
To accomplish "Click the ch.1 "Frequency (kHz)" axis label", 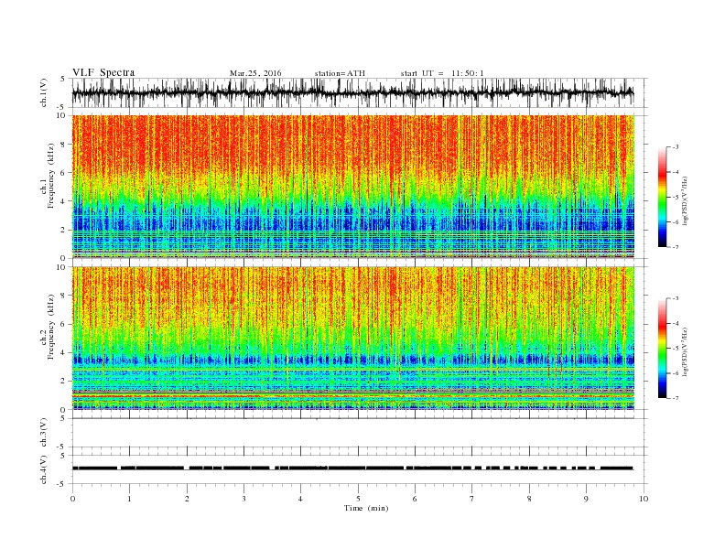I will (51, 176).
